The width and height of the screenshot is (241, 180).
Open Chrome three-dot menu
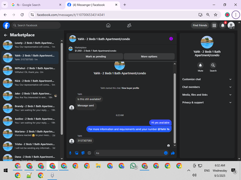click(x=236, y=15)
